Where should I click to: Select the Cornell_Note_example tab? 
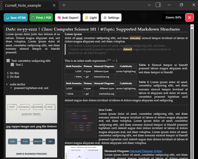tap(25, 5)
